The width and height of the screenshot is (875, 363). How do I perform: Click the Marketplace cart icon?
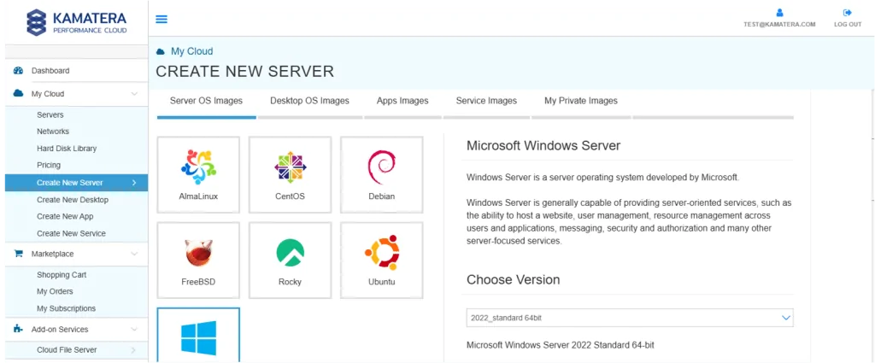coord(18,254)
